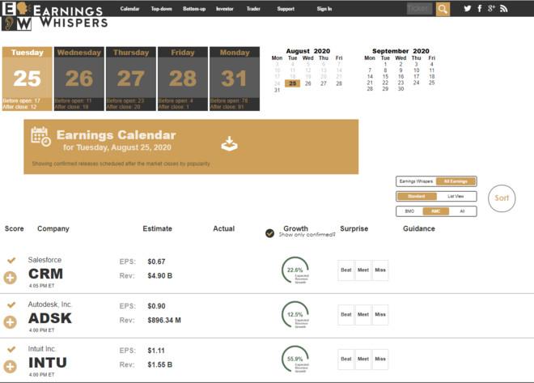Select the Friday 28 day tab
The image size is (534, 383).
(183, 79)
